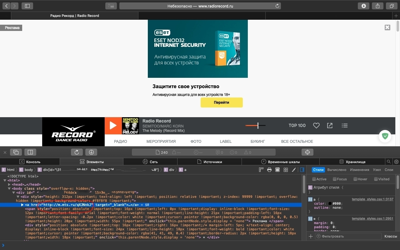Screen dimensions: 400x250
Task: Open the #000 color swatch
Action: click(330, 203)
